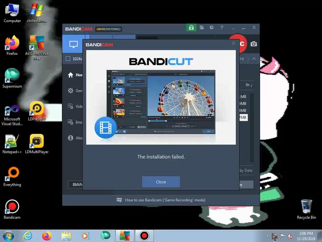Click the Computer desktop icon

[x=12, y=13]
